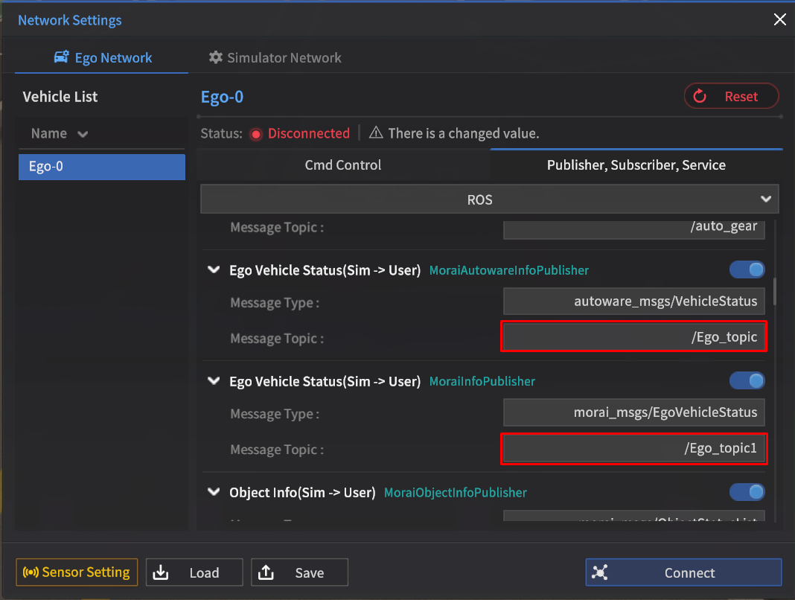
Task: Toggle off the MoraiObjectInfoPublisher switch
Action: (x=747, y=492)
